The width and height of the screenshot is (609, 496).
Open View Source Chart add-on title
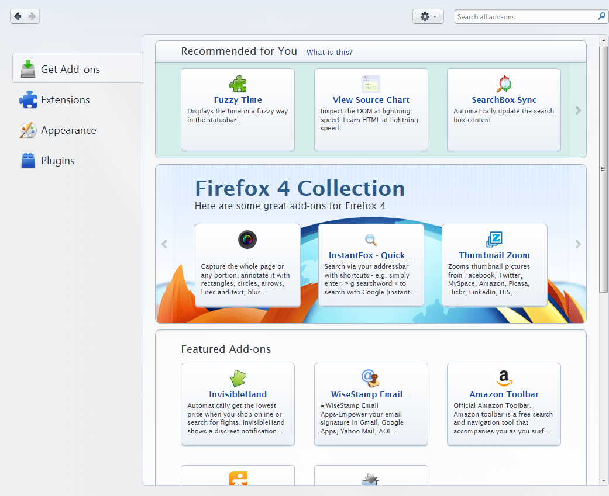[371, 100]
